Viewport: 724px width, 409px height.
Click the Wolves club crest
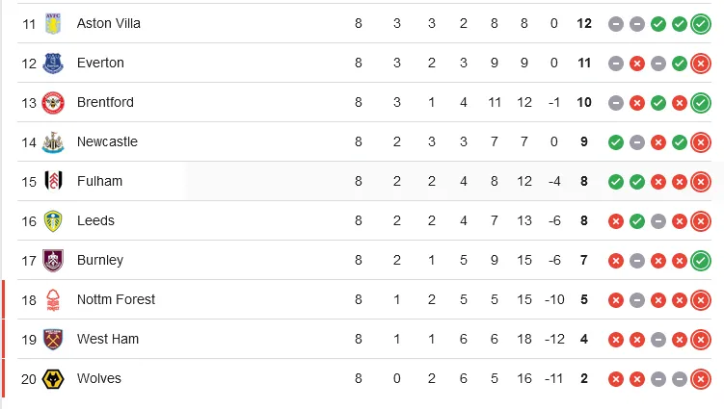(x=52, y=378)
